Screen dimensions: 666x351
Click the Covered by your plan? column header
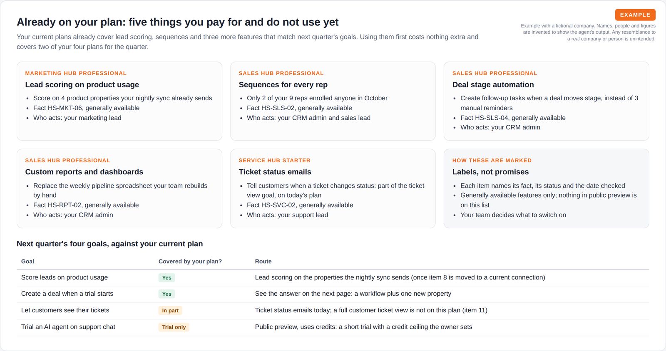190,261
